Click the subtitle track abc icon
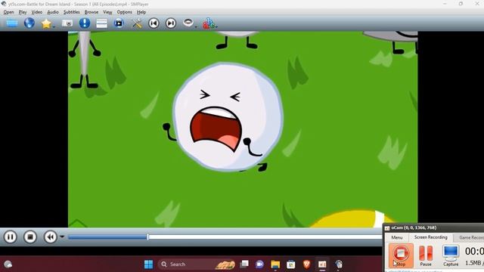The image size is (484, 272). click(x=209, y=23)
